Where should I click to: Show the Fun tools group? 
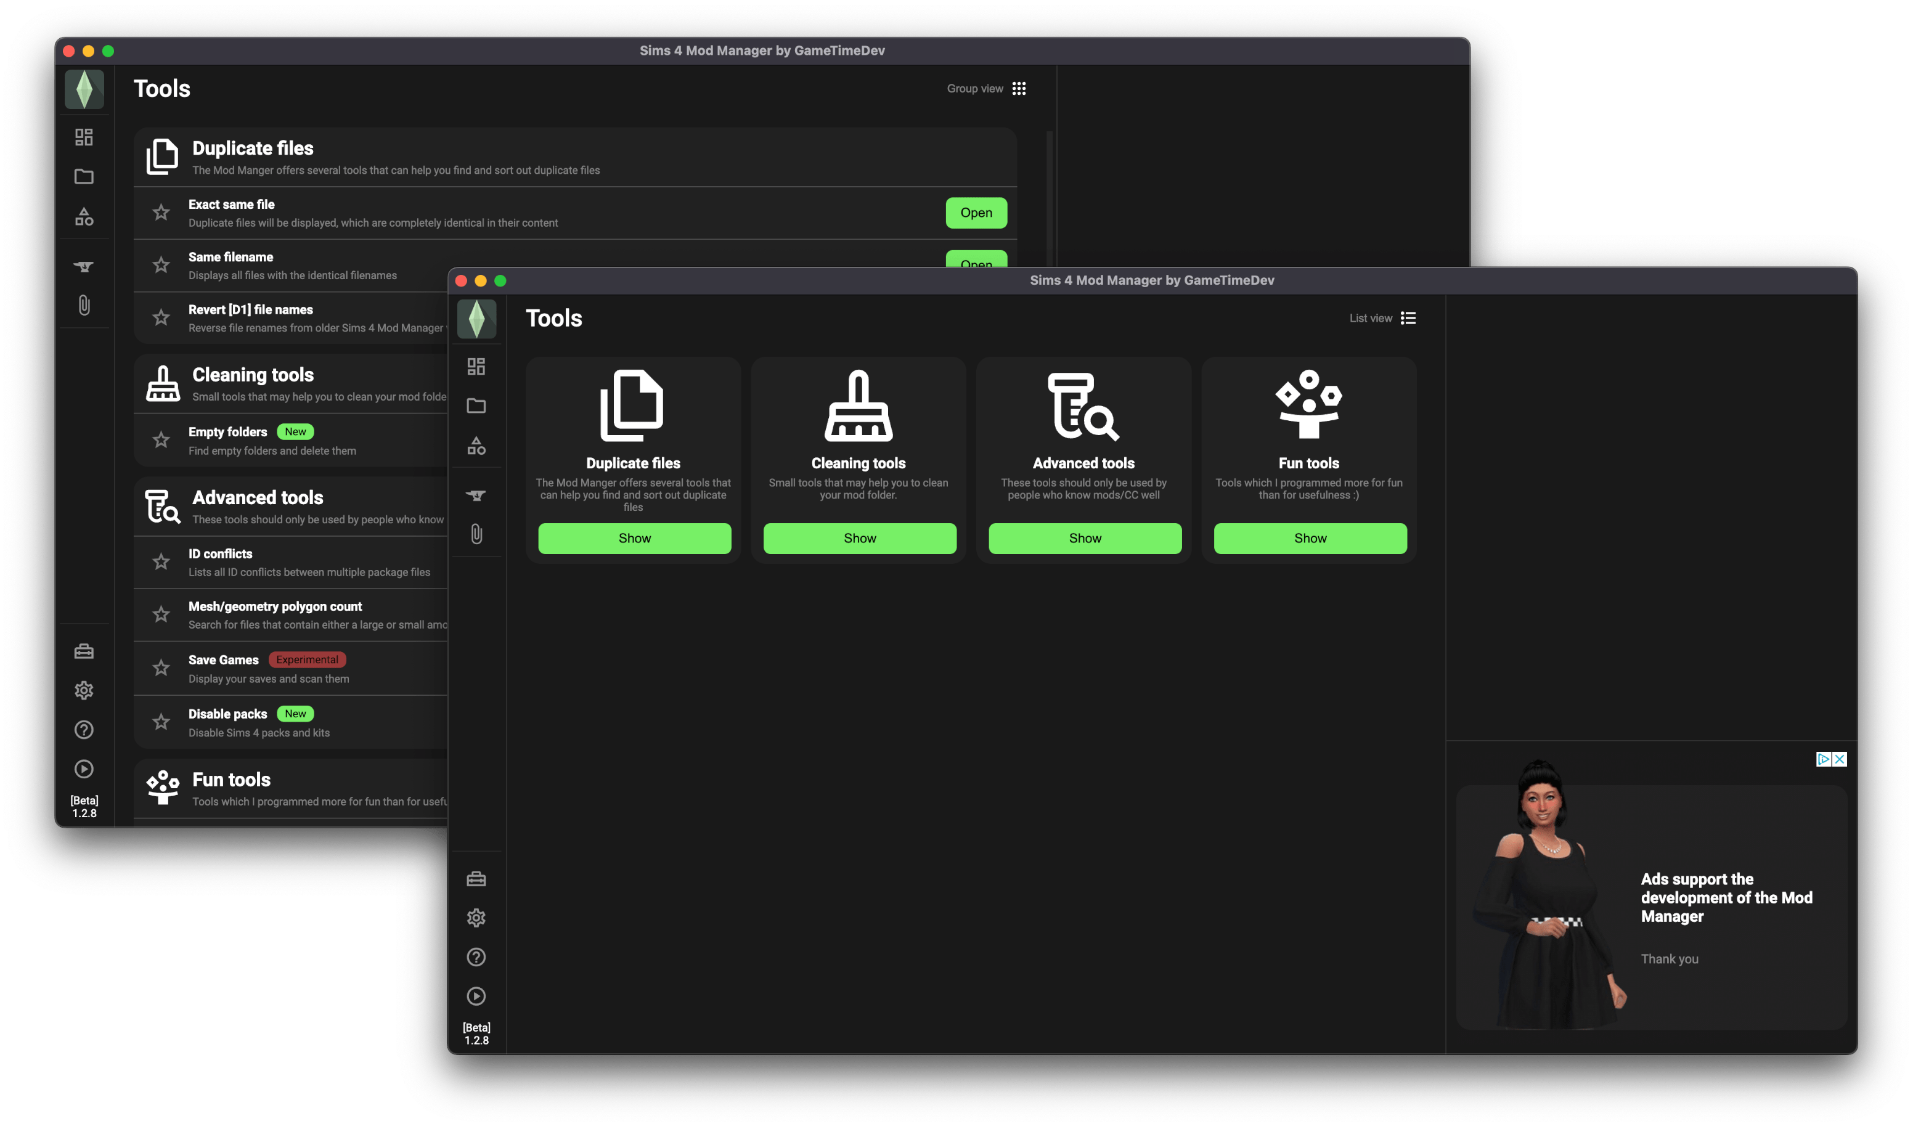click(1310, 538)
